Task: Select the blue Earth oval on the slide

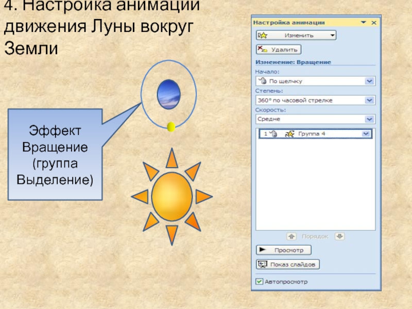Action: [x=169, y=94]
